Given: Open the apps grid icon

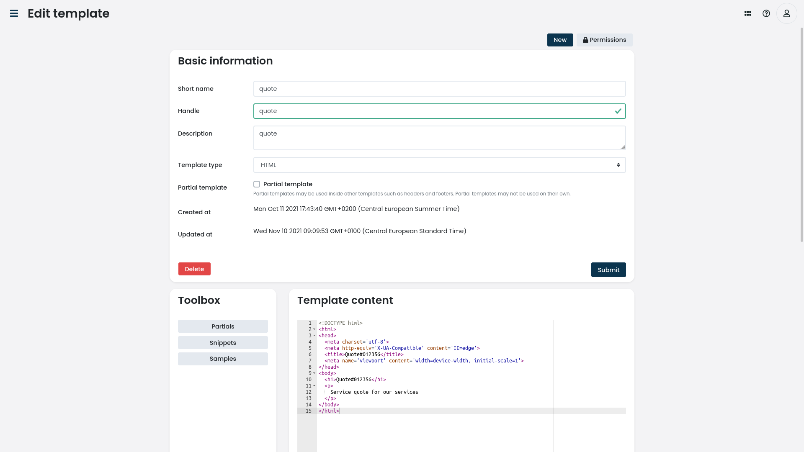Looking at the screenshot, I should click(x=748, y=13).
